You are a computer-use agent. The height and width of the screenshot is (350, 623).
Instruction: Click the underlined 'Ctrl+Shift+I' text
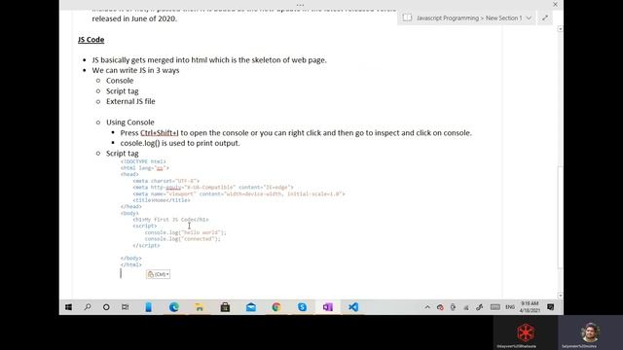(x=160, y=133)
